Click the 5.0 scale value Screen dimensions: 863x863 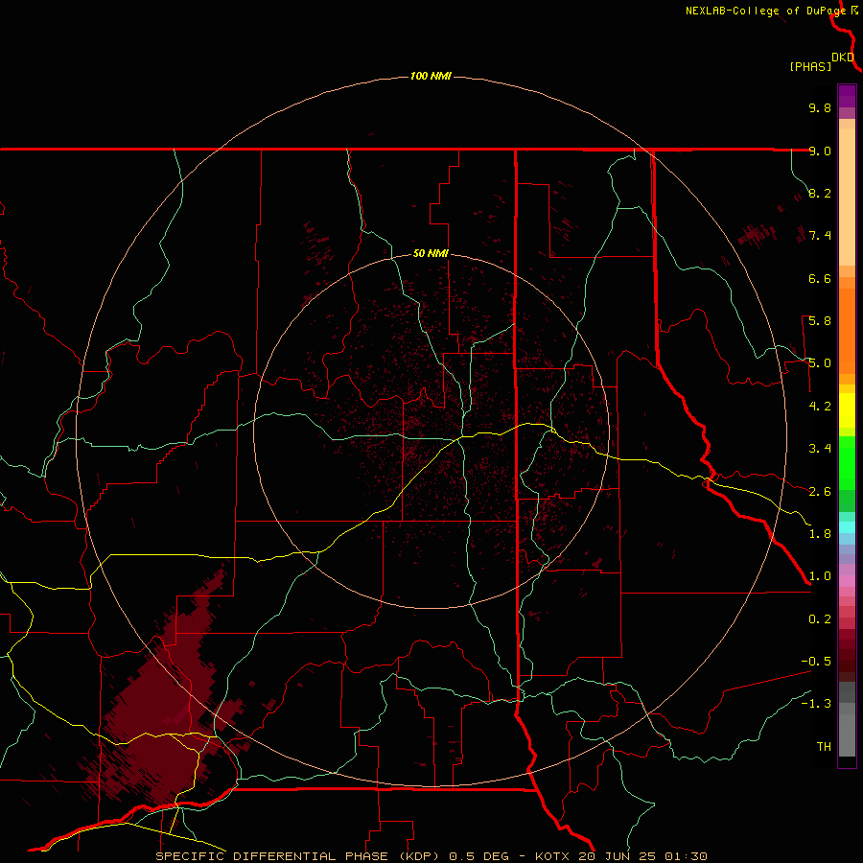click(820, 363)
